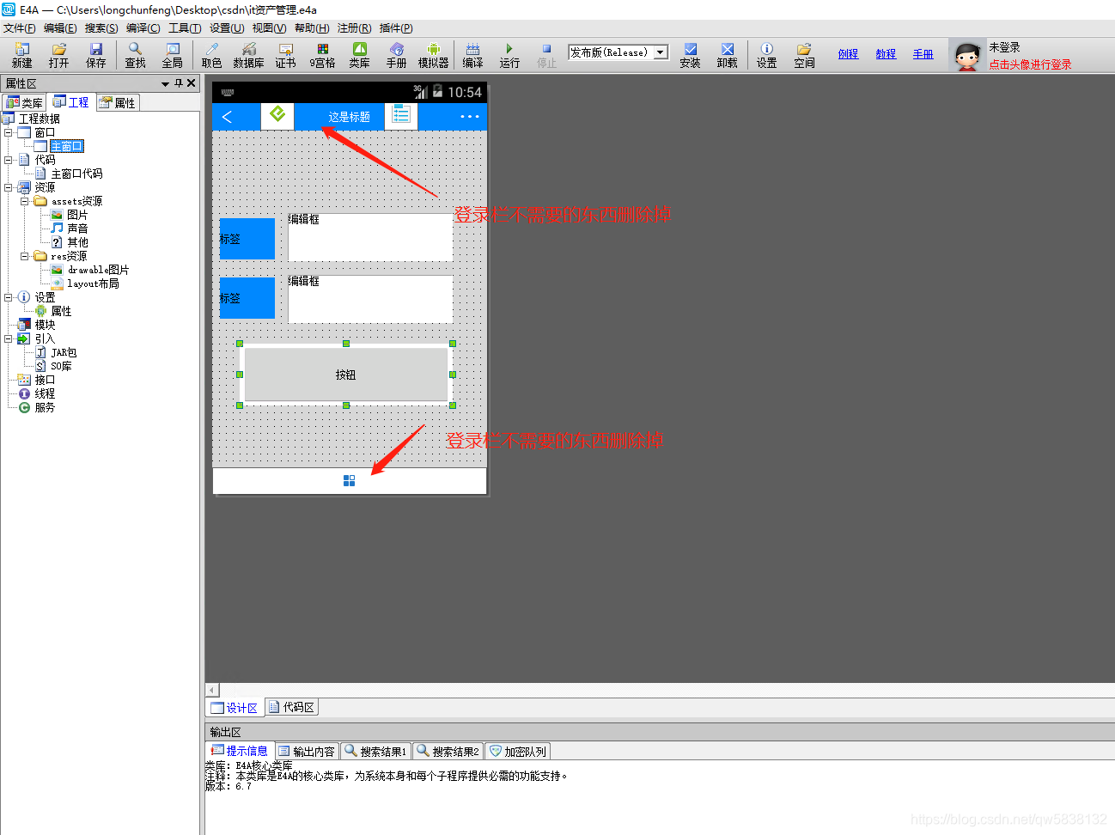Save project using 保存 toolbar icon

click(x=95, y=55)
